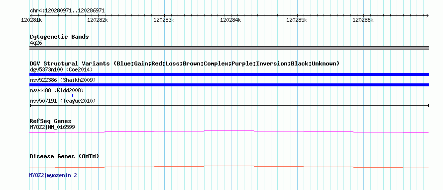Screen dimensions: 443x190
Task: Click the 120281k ruler tick label
Action: [32, 20]
